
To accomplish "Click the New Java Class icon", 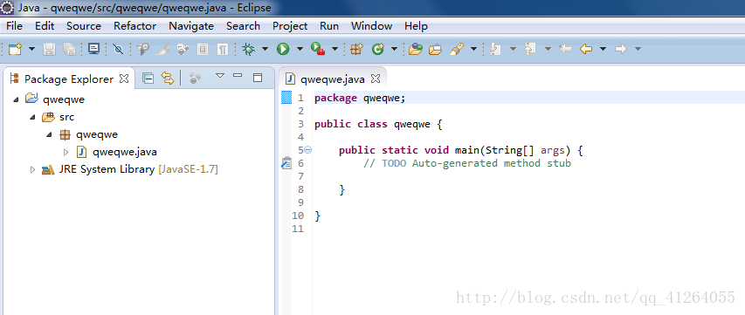I will [x=377, y=49].
